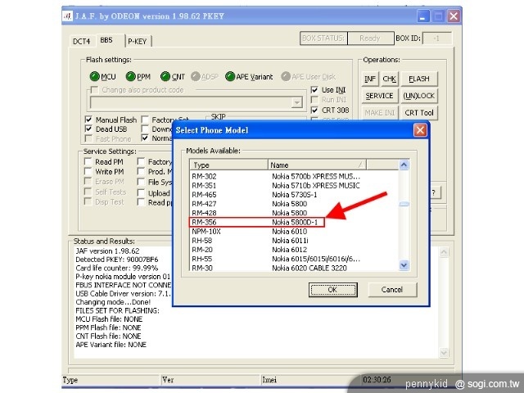Click the (UN)LOCK button
Image resolution: width=524 pixels, height=393 pixels.
point(418,96)
